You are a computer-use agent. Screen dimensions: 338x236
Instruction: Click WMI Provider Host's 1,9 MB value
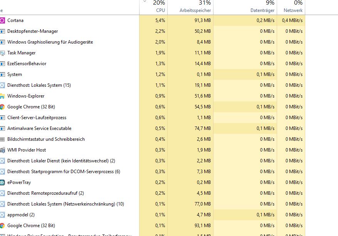tap(204, 150)
